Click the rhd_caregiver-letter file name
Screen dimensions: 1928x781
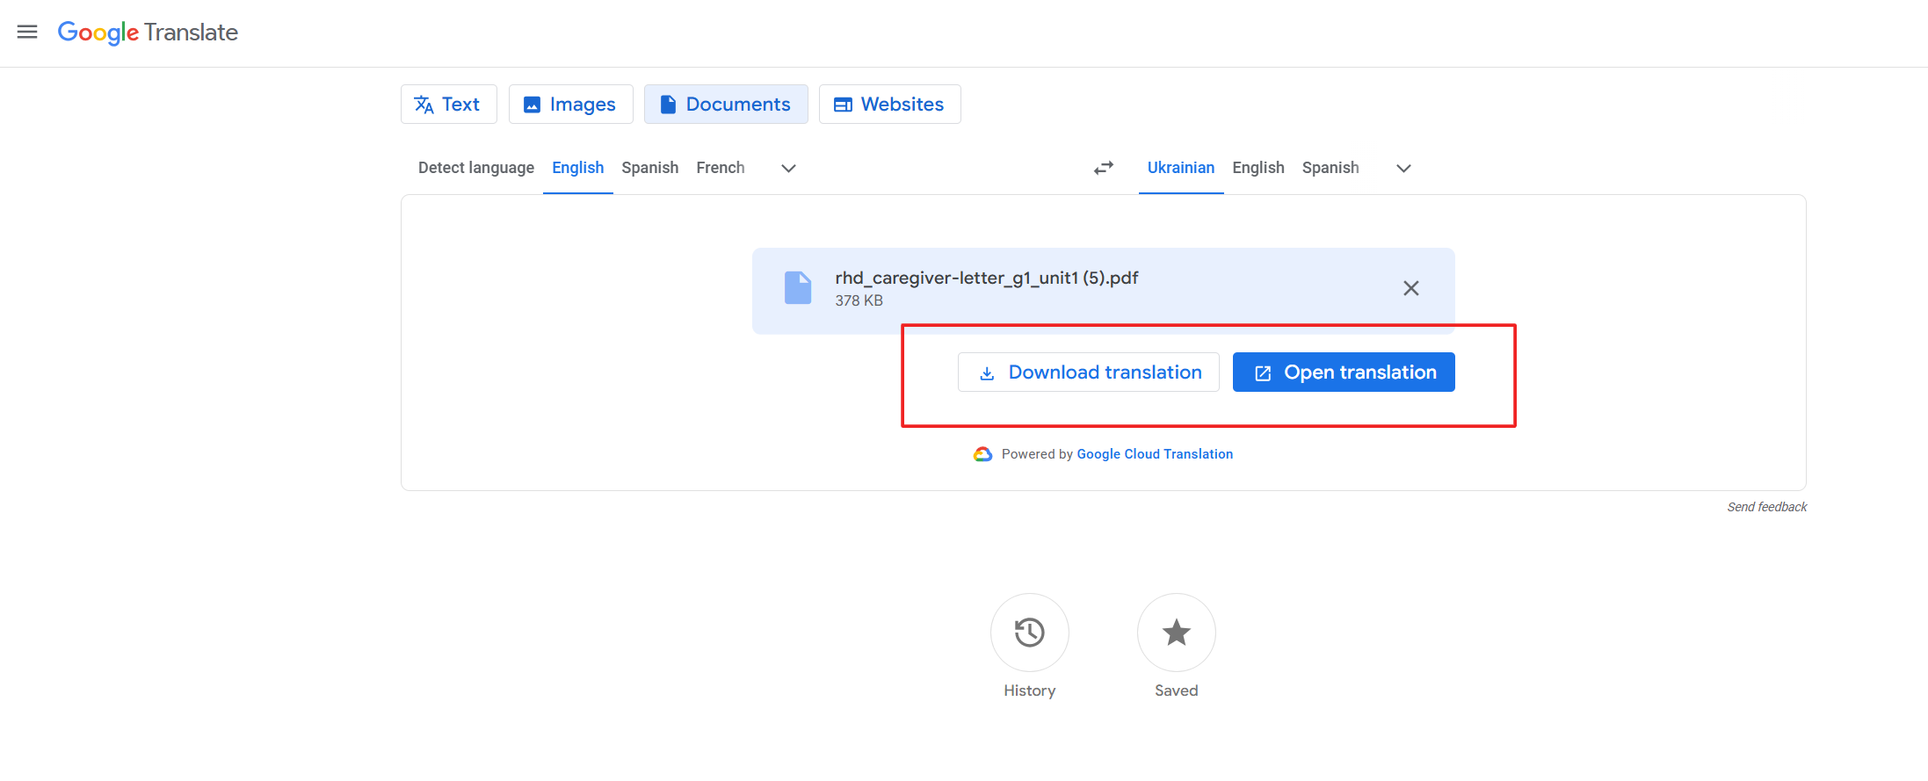click(987, 278)
